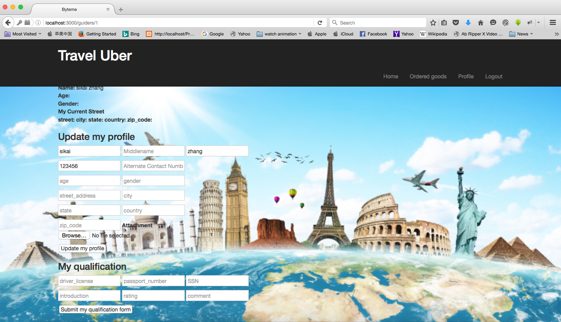Open the Google bookmark
Viewport: 561px width, 322px height.
point(212,34)
